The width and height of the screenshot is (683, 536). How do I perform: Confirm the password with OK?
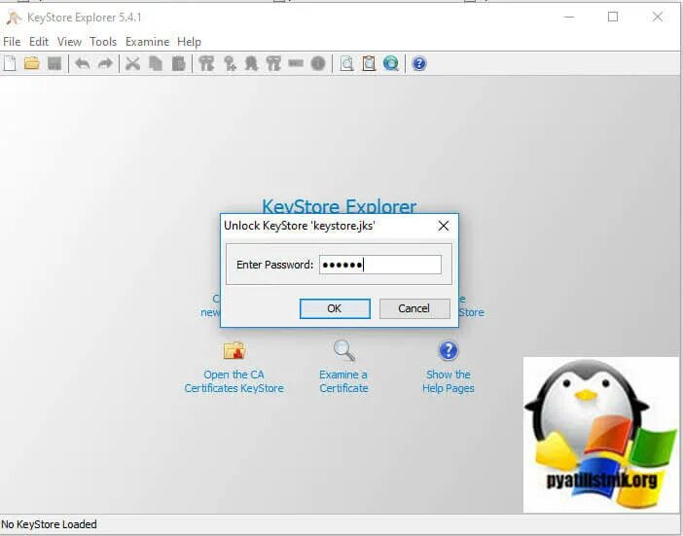click(335, 308)
